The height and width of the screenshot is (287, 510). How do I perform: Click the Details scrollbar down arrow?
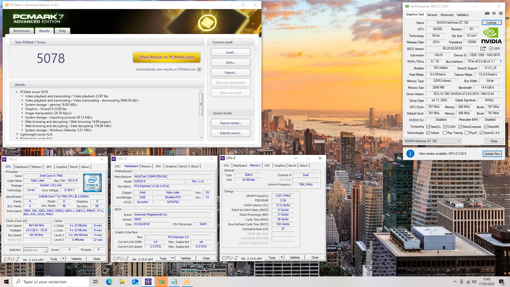coord(201,138)
